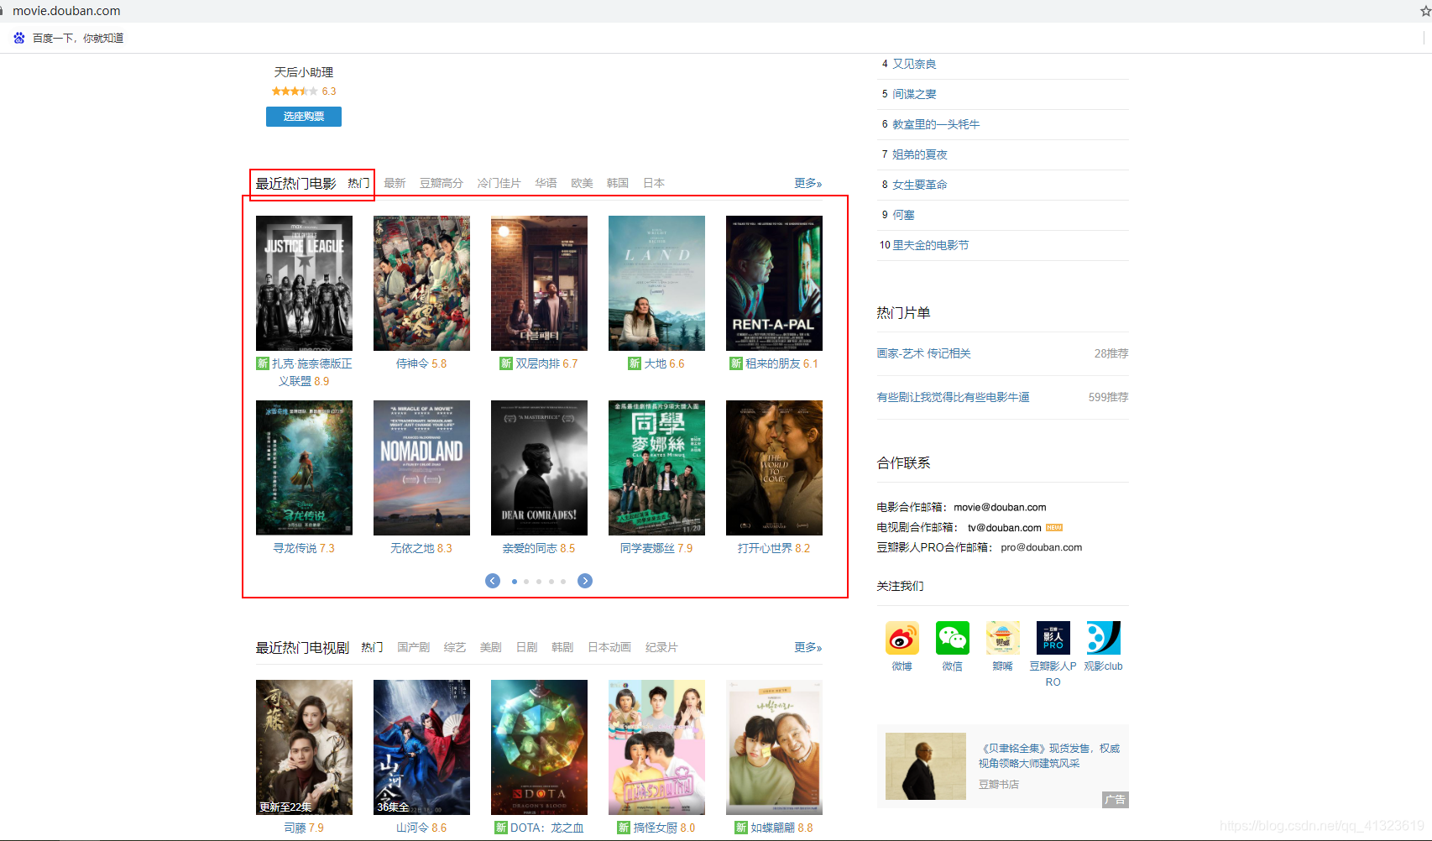1432x841 pixels.
Task: Click the third follow-us icon (豆瓣)
Action: click(x=1002, y=638)
